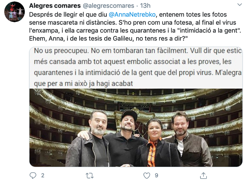Click the man wearing the black cap
This screenshot has height=183, width=246.
click(125, 138)
